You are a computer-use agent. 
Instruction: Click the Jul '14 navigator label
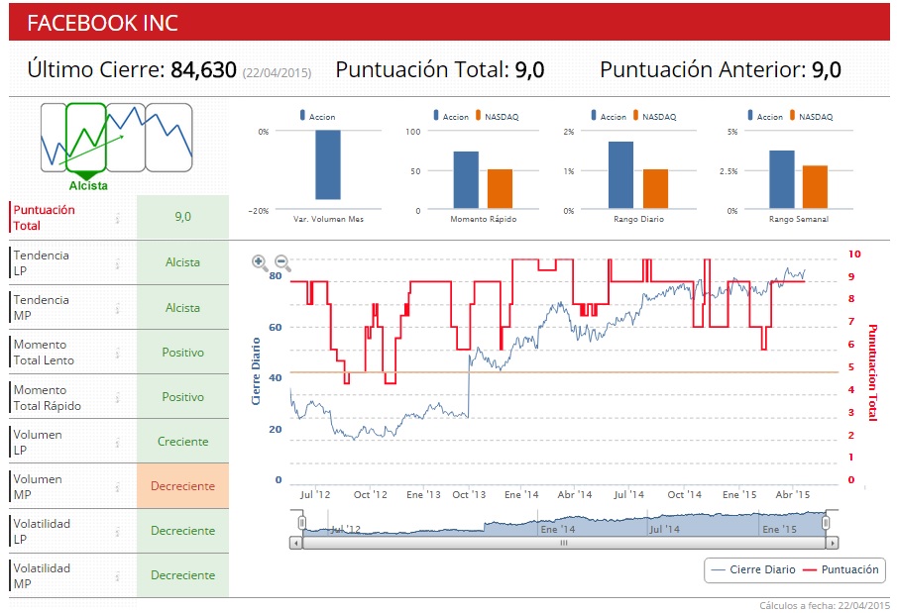point(664,530)
